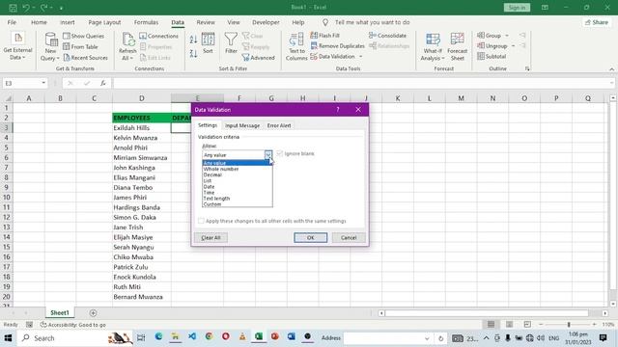
Task: Toggle the Filter funnel icon
Action: 231,40
